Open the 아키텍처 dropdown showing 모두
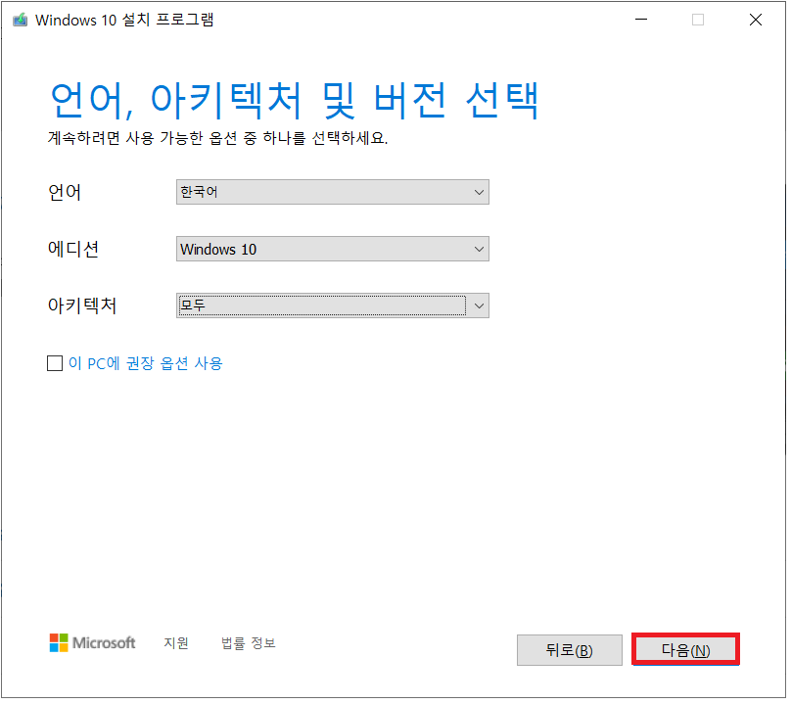This screenshot has width=791, height=704. 335,307
